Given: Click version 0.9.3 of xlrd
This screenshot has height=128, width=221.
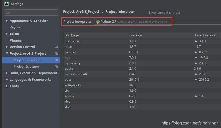Looking at the screenshot, I should (x=133, y=102).
